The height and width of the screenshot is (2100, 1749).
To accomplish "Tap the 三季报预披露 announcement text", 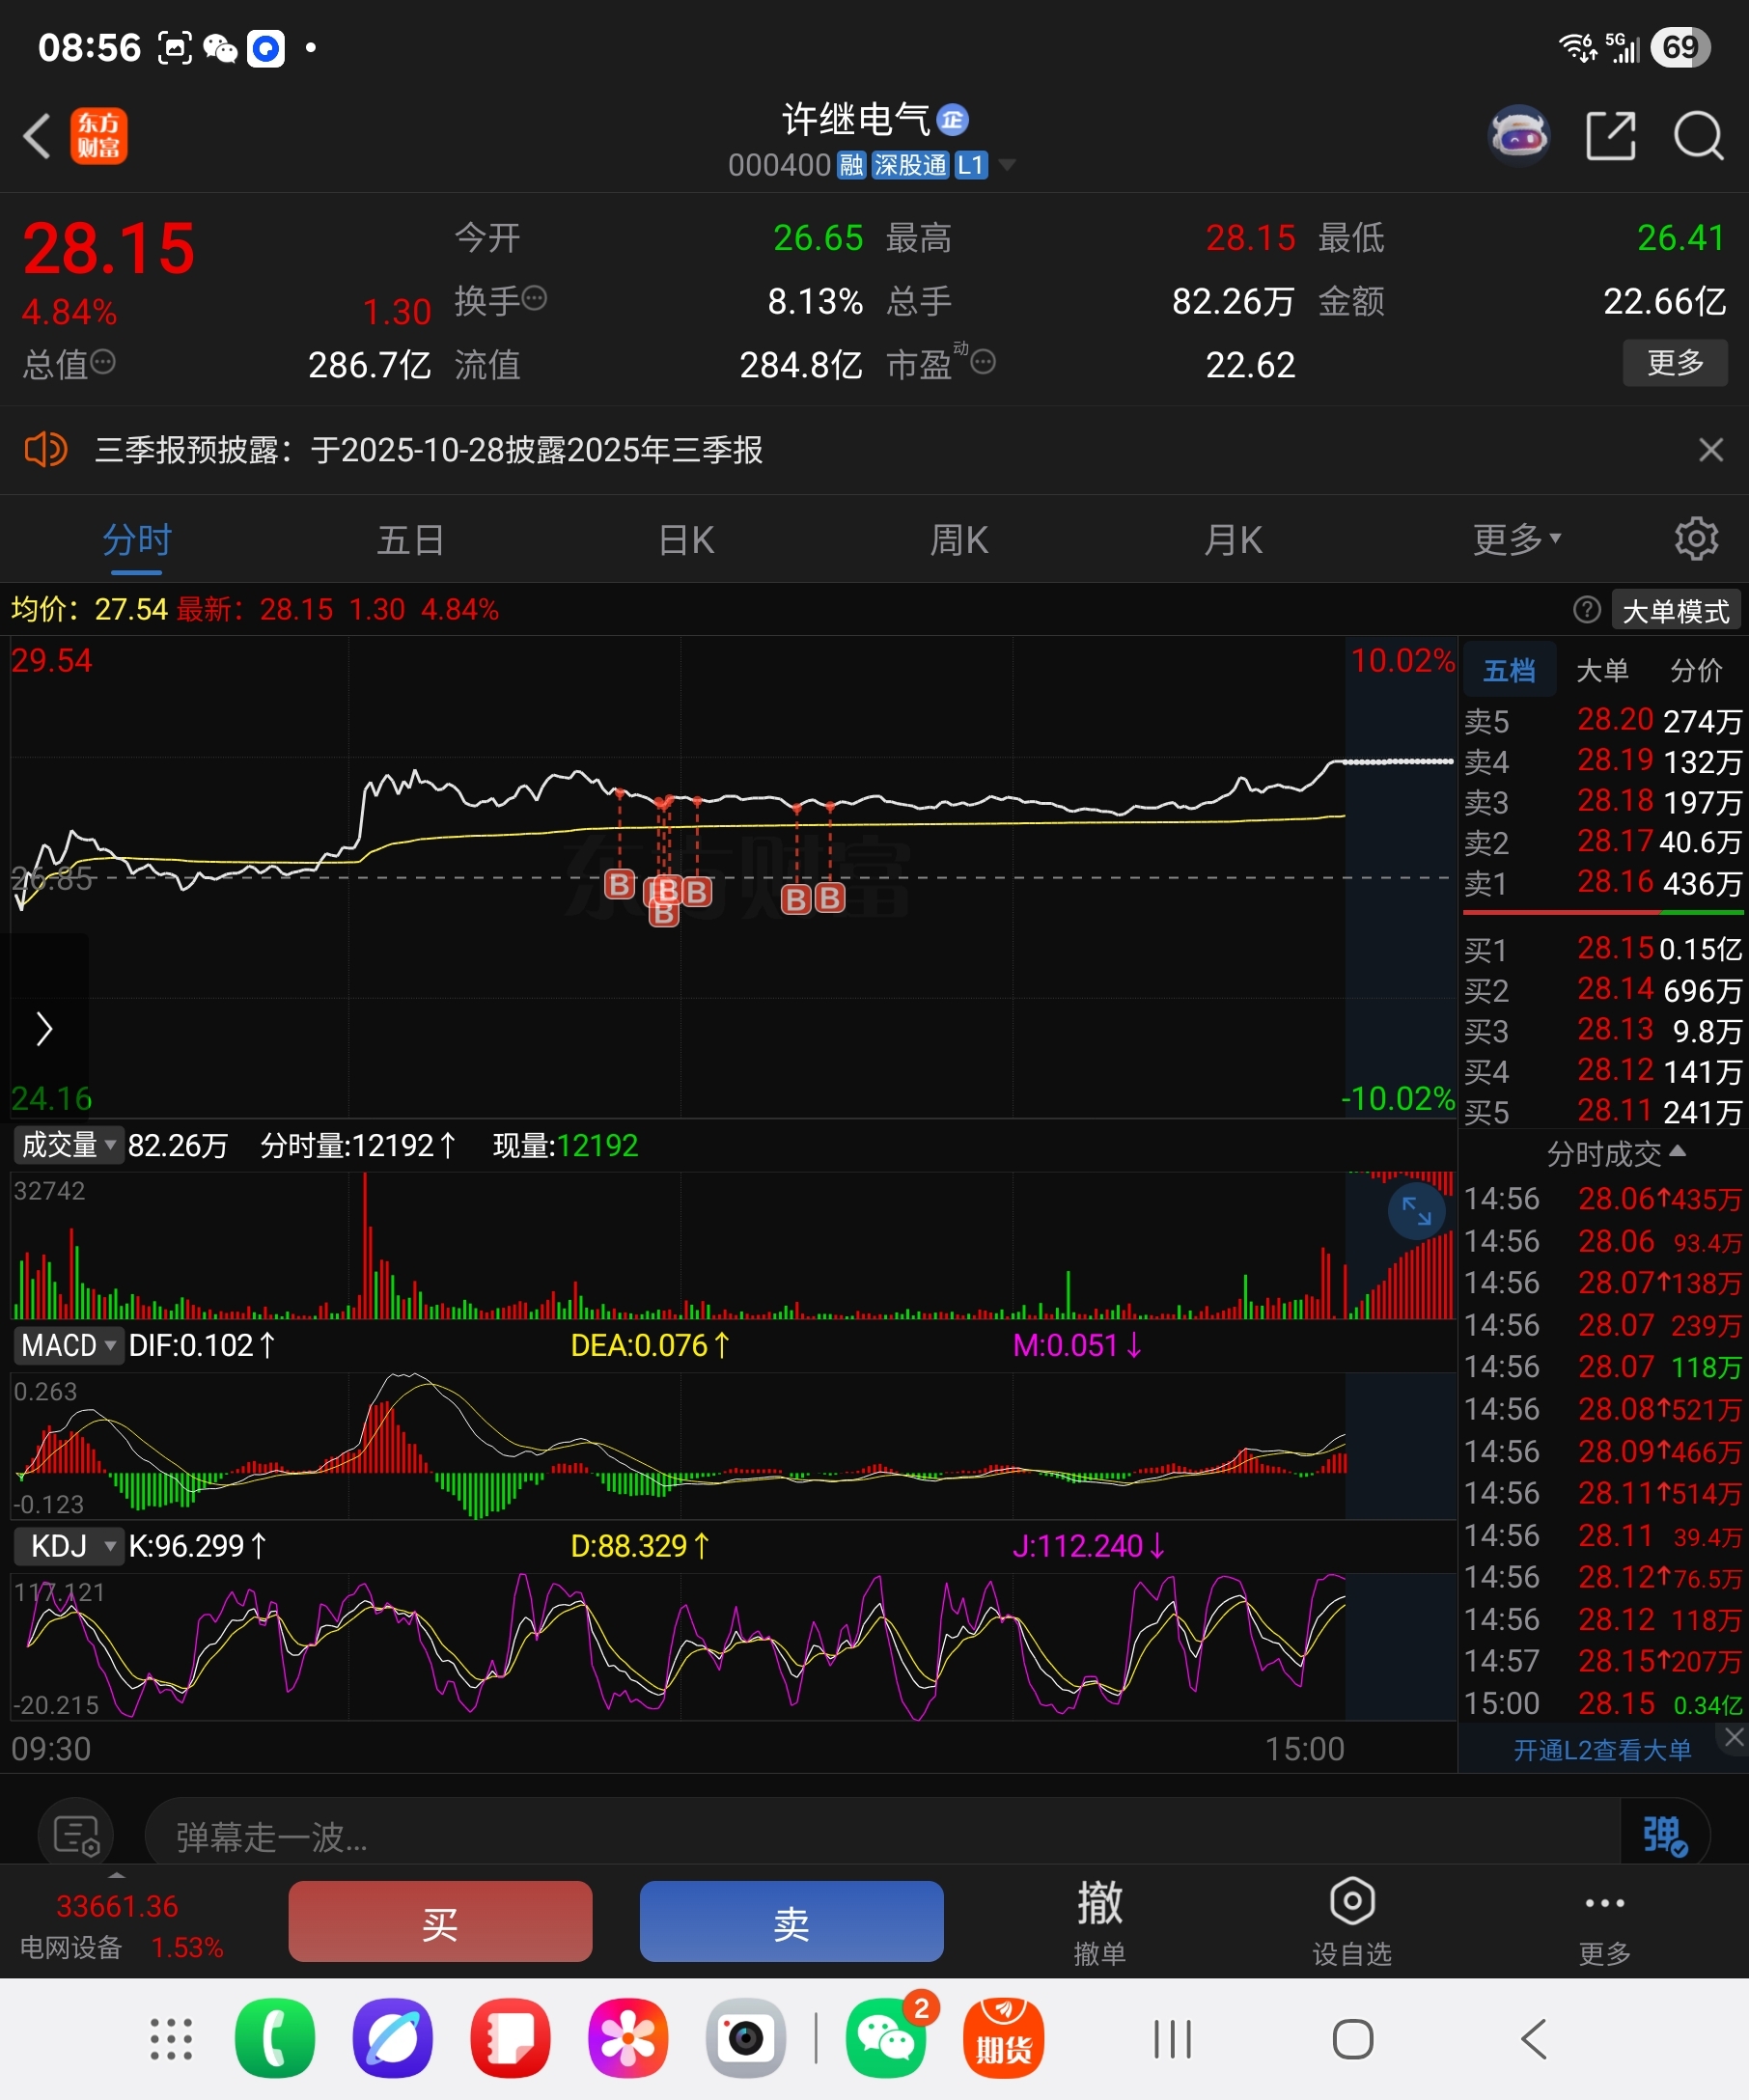I will (429, 450).
